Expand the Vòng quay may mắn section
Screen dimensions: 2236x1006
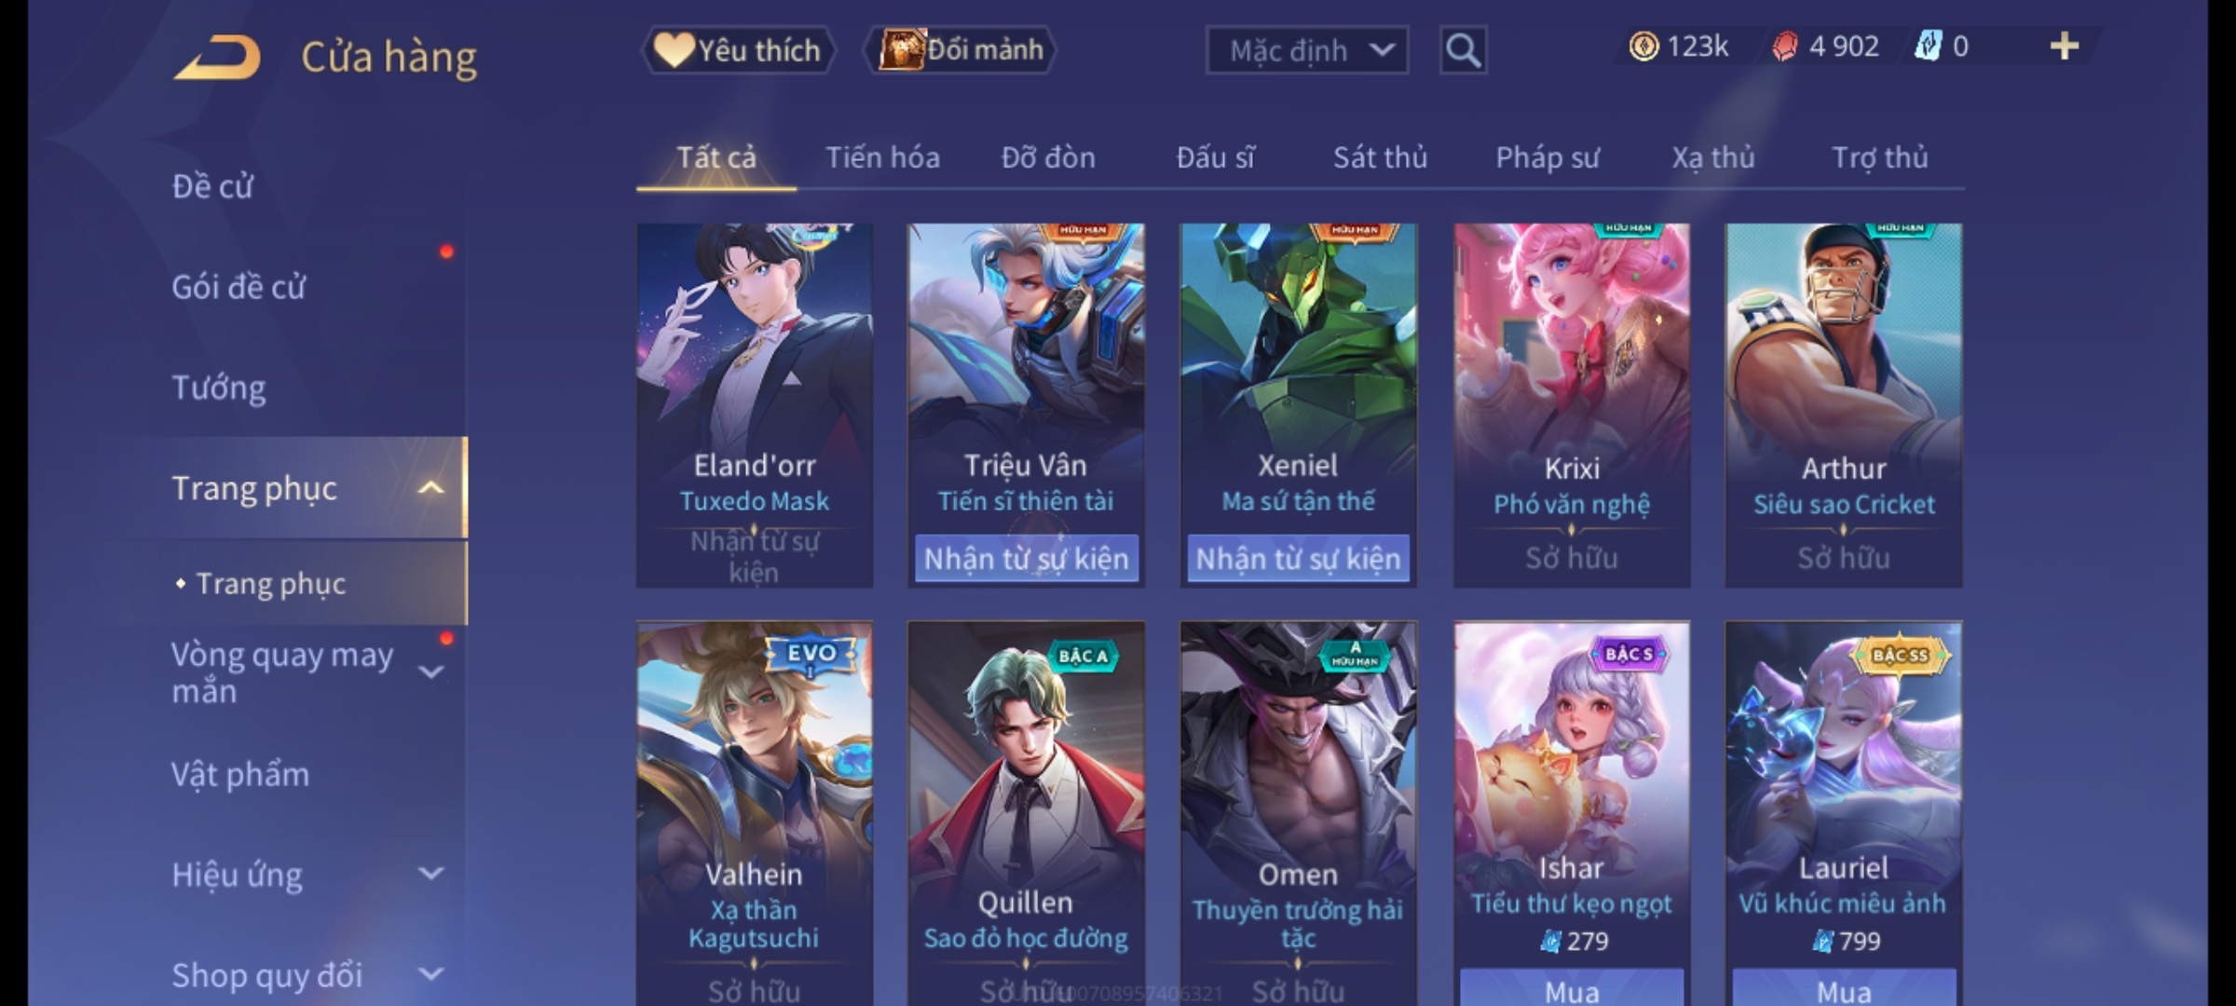point(430,672)
